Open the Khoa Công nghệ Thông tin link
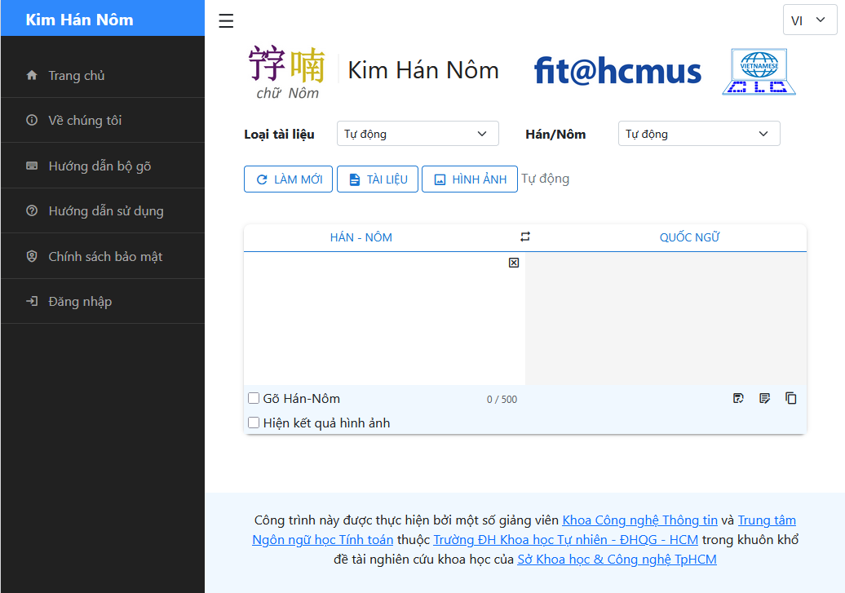This screenshot has height=593, width=845. pos(639,520)
